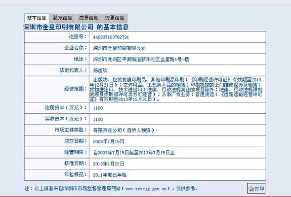Image resolution: width=291 pixels, height=197 pixels.
Task: Click the www.szscjg.gov.cn website text in footnote
Action: click(146, 189)
